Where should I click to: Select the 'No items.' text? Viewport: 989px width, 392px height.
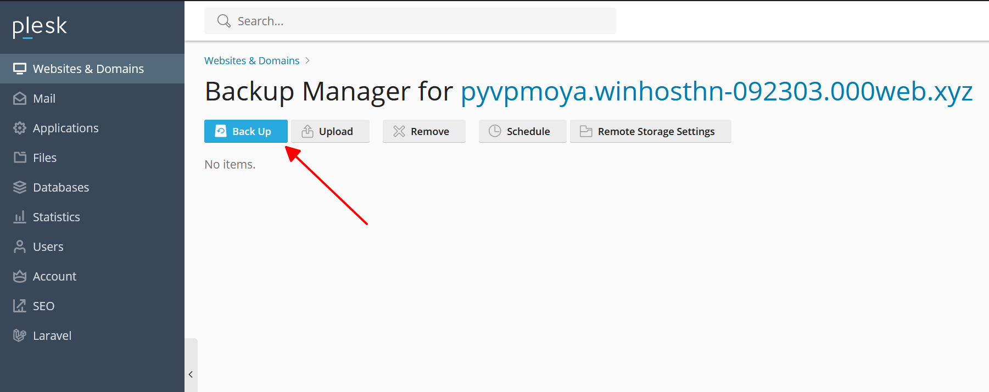[230, 164]
